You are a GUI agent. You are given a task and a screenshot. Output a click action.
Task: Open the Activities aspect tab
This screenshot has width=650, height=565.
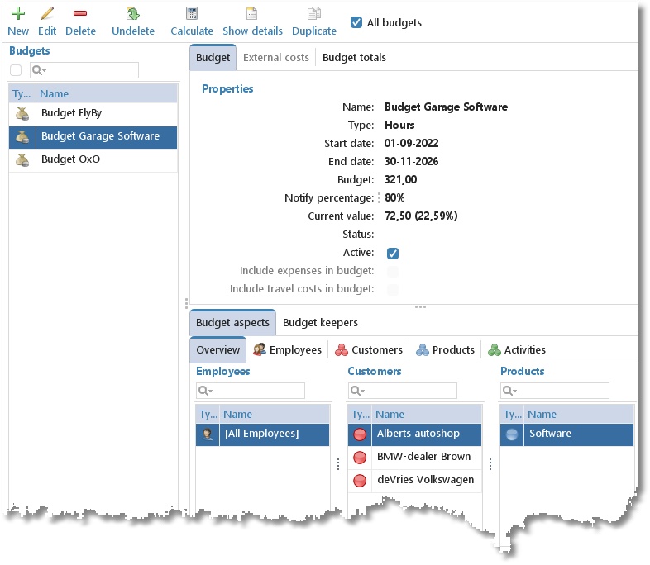pyautogui.click(x=517, y=350)
